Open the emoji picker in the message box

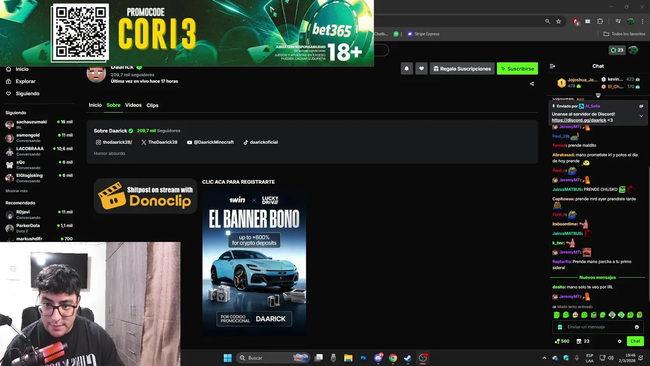(x=637, y=327)
